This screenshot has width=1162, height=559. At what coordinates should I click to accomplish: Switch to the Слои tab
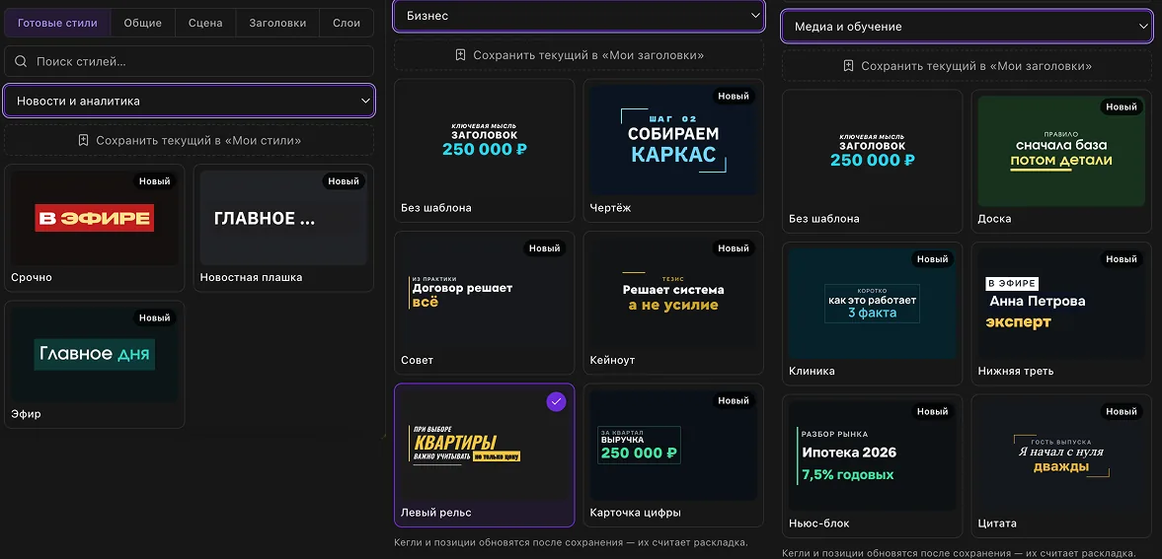pyautogui.click(x=347, y=23)
